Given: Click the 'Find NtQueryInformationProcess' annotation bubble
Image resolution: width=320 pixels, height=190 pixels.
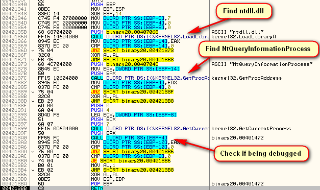Looking at the screenshot, I should click(x=258, y=49).
